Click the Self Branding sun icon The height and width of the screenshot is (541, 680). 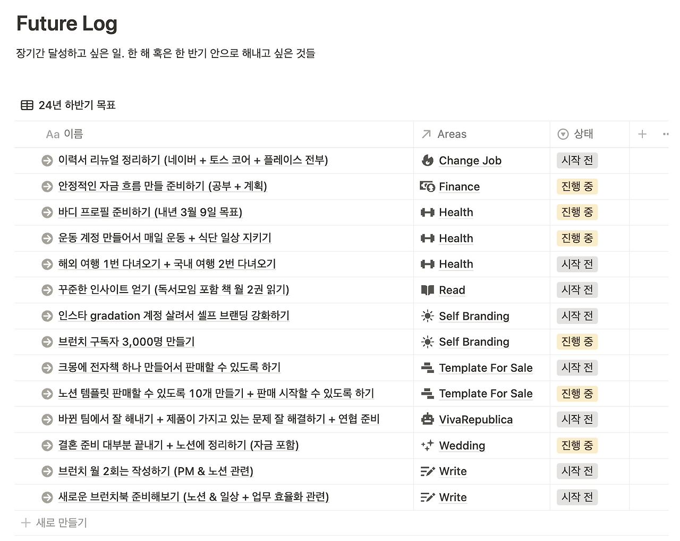click(x=427, y=315)
